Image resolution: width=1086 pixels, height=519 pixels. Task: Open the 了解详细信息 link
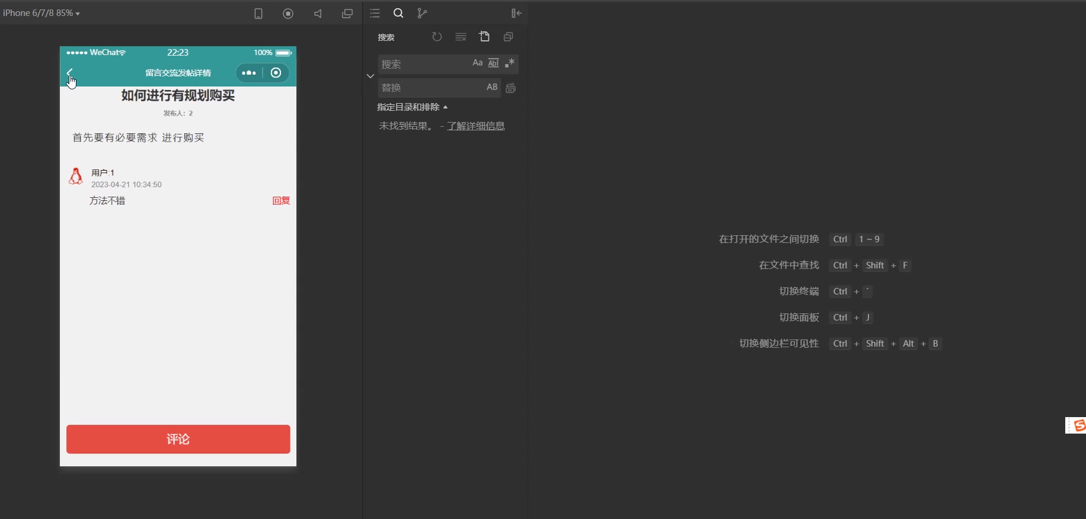pos(476,126)
